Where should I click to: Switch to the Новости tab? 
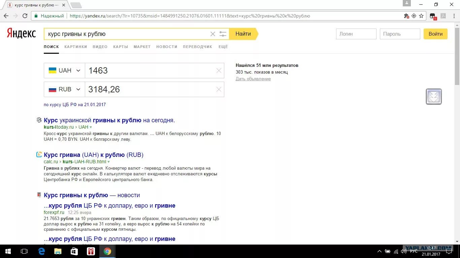coord(167,47)
